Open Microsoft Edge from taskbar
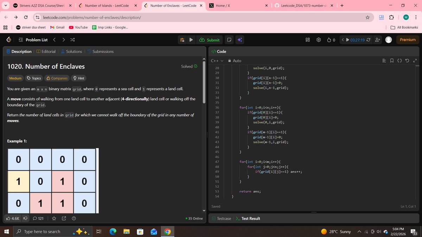Viewport: 422px width, 237px height. click(113, 231)
